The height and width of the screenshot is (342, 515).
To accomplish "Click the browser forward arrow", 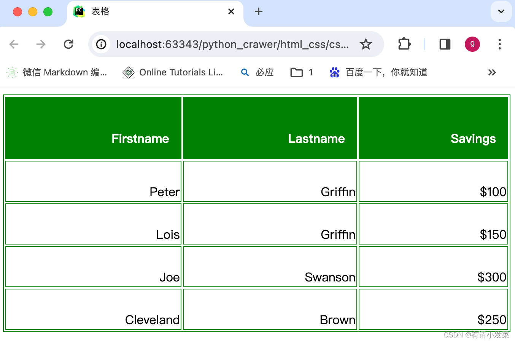I will 41,44.
